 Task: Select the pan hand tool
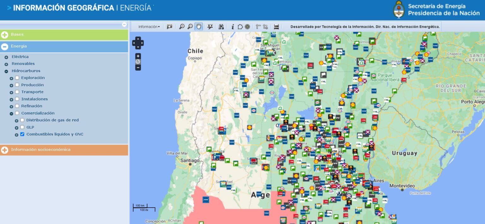coord(199,27)
